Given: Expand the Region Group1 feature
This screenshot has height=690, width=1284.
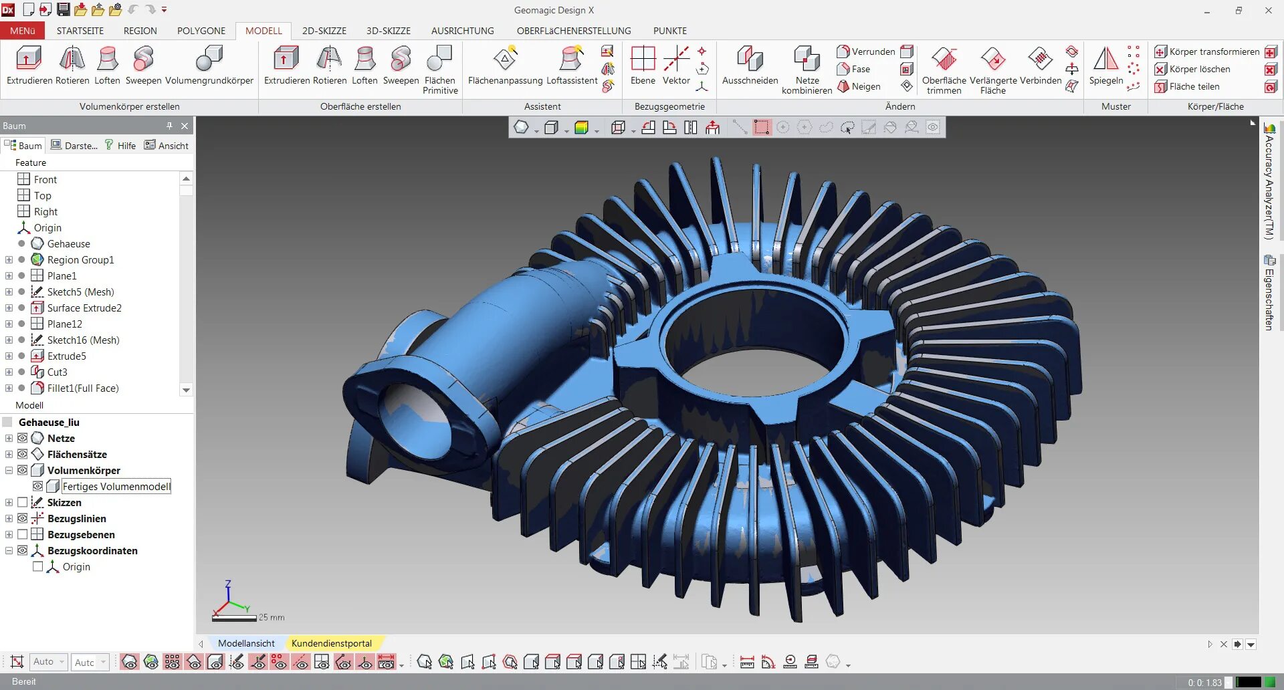Looking at the screenshot, I should click(x=9, y=260).
